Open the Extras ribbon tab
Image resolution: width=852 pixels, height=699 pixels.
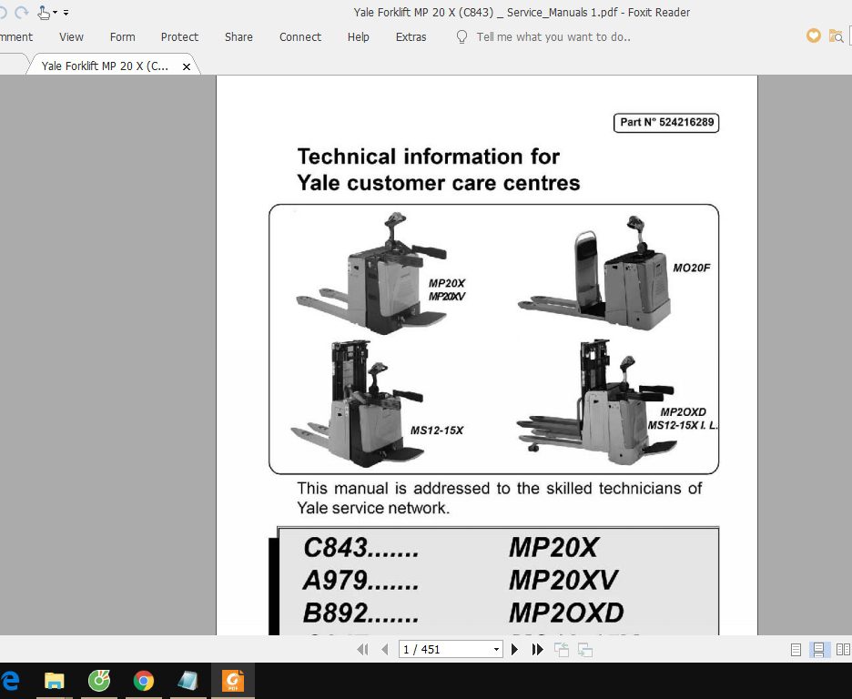click(411, 37)
